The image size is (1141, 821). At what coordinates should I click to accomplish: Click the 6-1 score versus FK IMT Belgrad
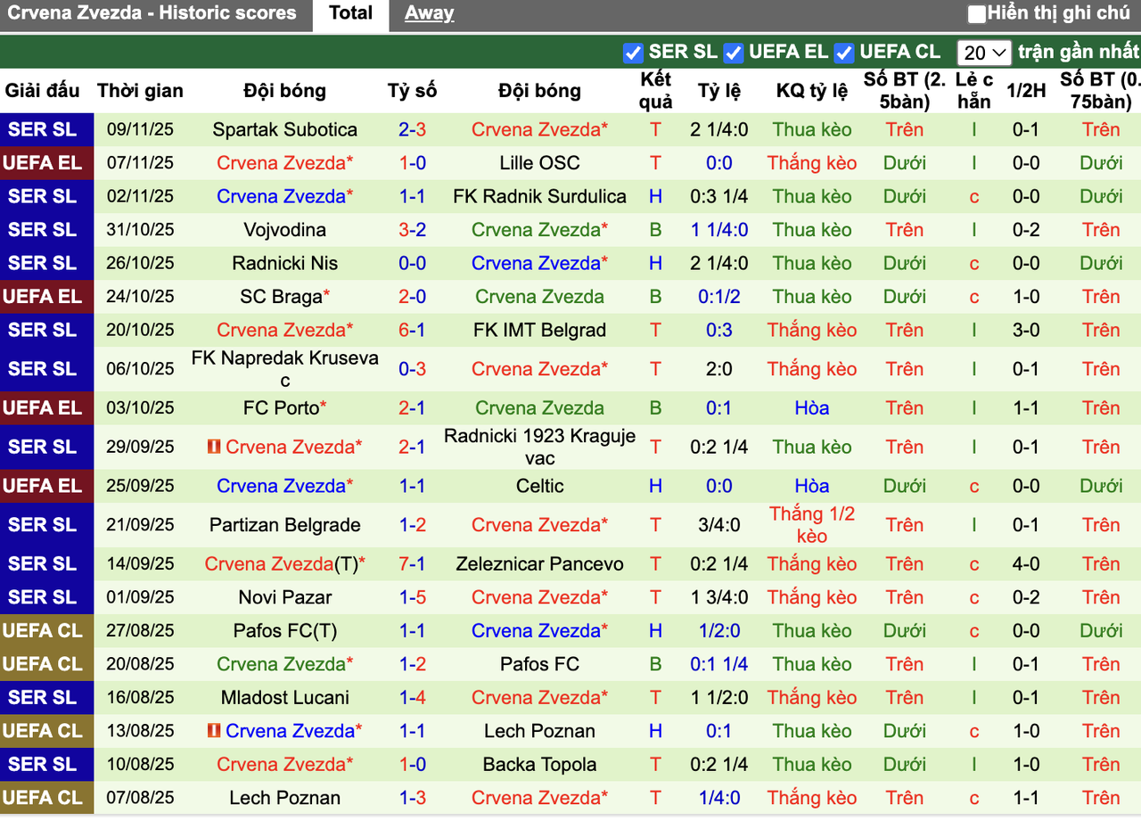click(412, 330)
